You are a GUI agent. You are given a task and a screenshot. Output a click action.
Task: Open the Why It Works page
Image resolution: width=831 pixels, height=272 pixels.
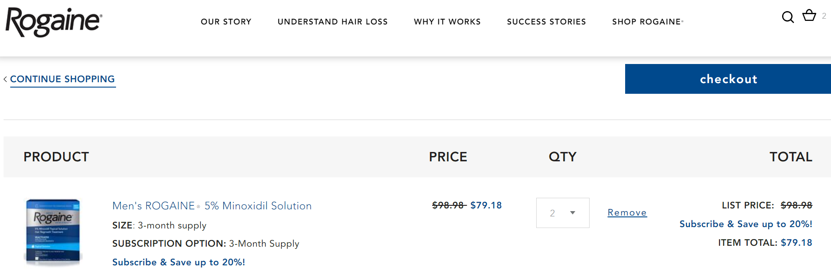coord(447,22)
